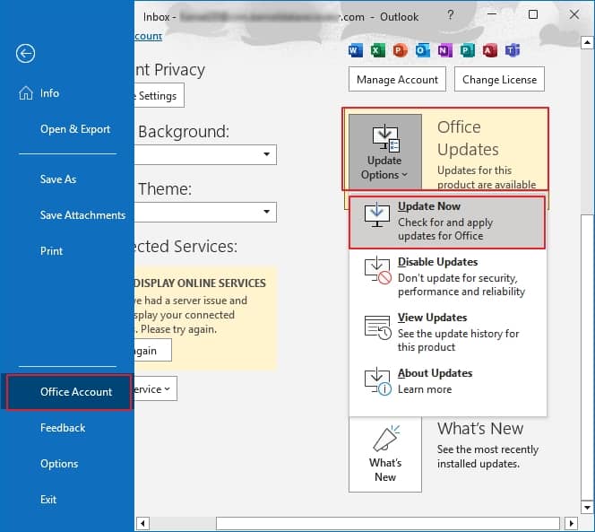Click the Change License button
This screenshot has width=595, height=532.
pos(499,80)
